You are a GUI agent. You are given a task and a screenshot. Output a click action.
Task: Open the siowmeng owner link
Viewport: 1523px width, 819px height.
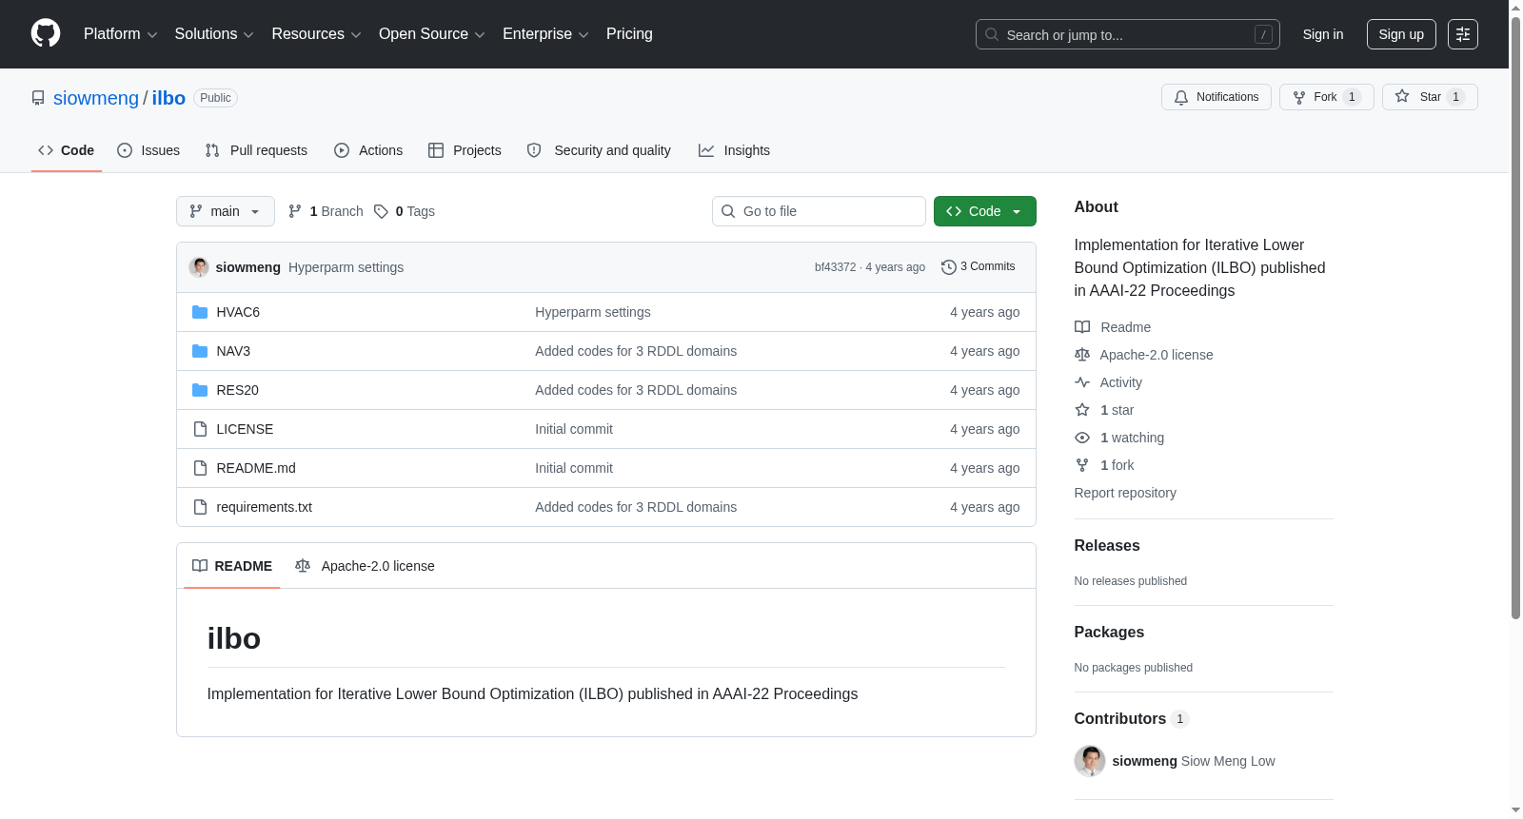pos(96,98)
